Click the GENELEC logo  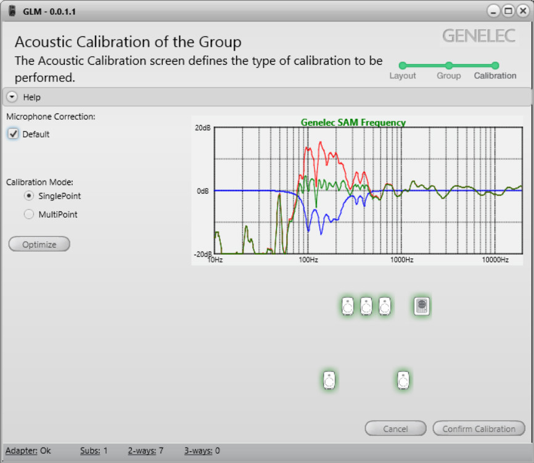479,36
